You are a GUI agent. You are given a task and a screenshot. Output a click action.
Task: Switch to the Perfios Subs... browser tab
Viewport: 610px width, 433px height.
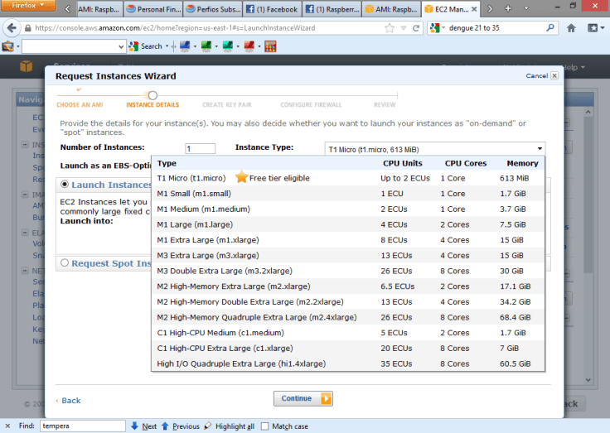211,10
